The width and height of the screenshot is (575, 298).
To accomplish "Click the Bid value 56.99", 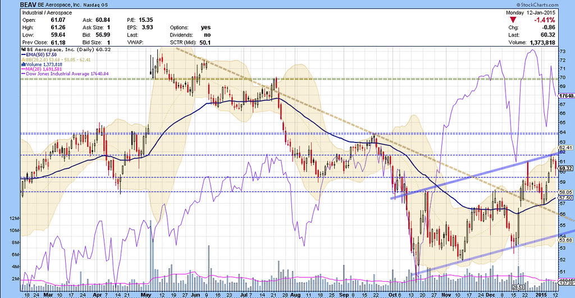I will (103, 35).
